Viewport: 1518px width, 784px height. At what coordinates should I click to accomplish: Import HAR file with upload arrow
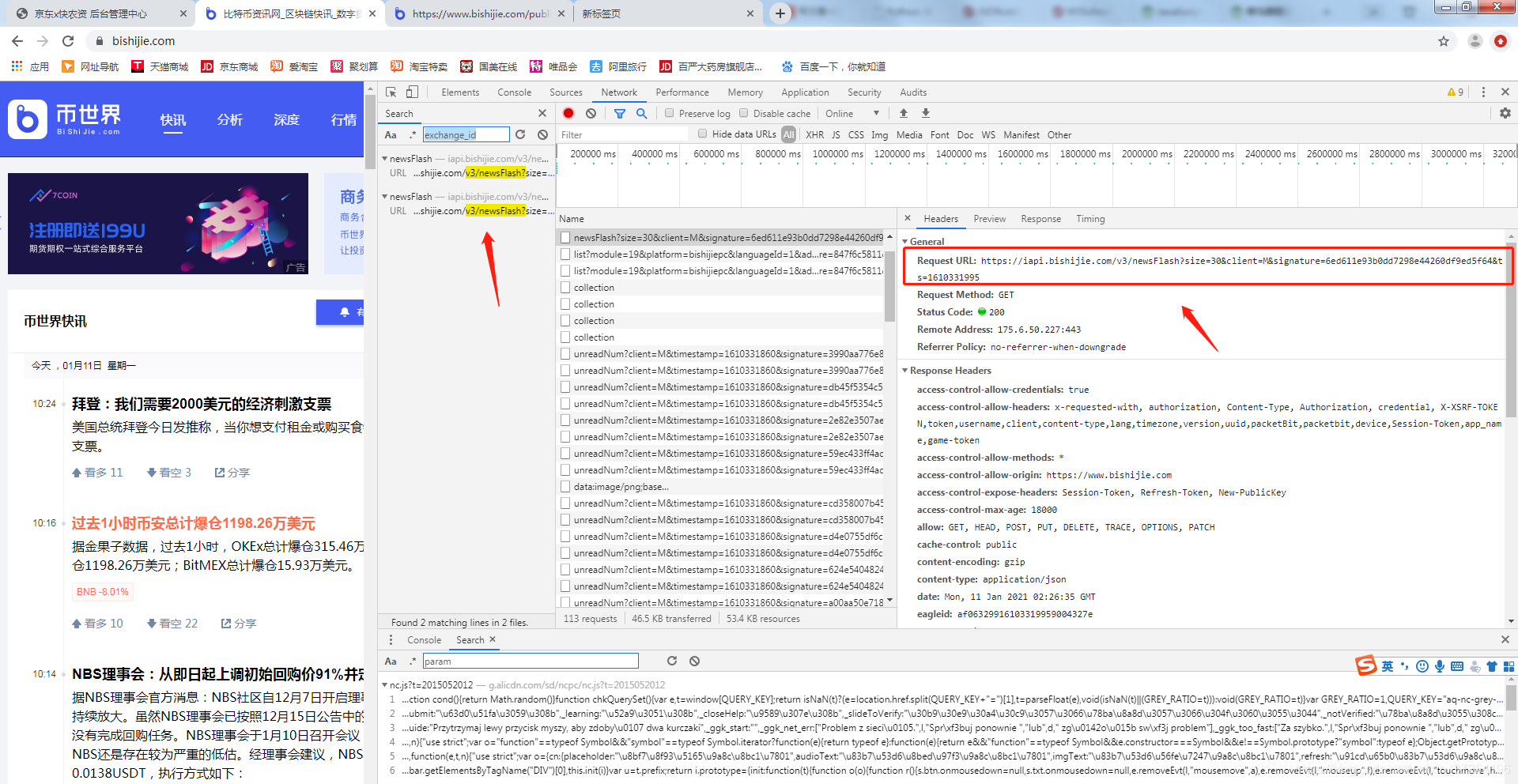coord(904,113)
